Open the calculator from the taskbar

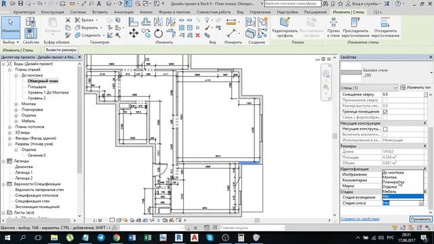pyautogui.click(x=241, y=238)
